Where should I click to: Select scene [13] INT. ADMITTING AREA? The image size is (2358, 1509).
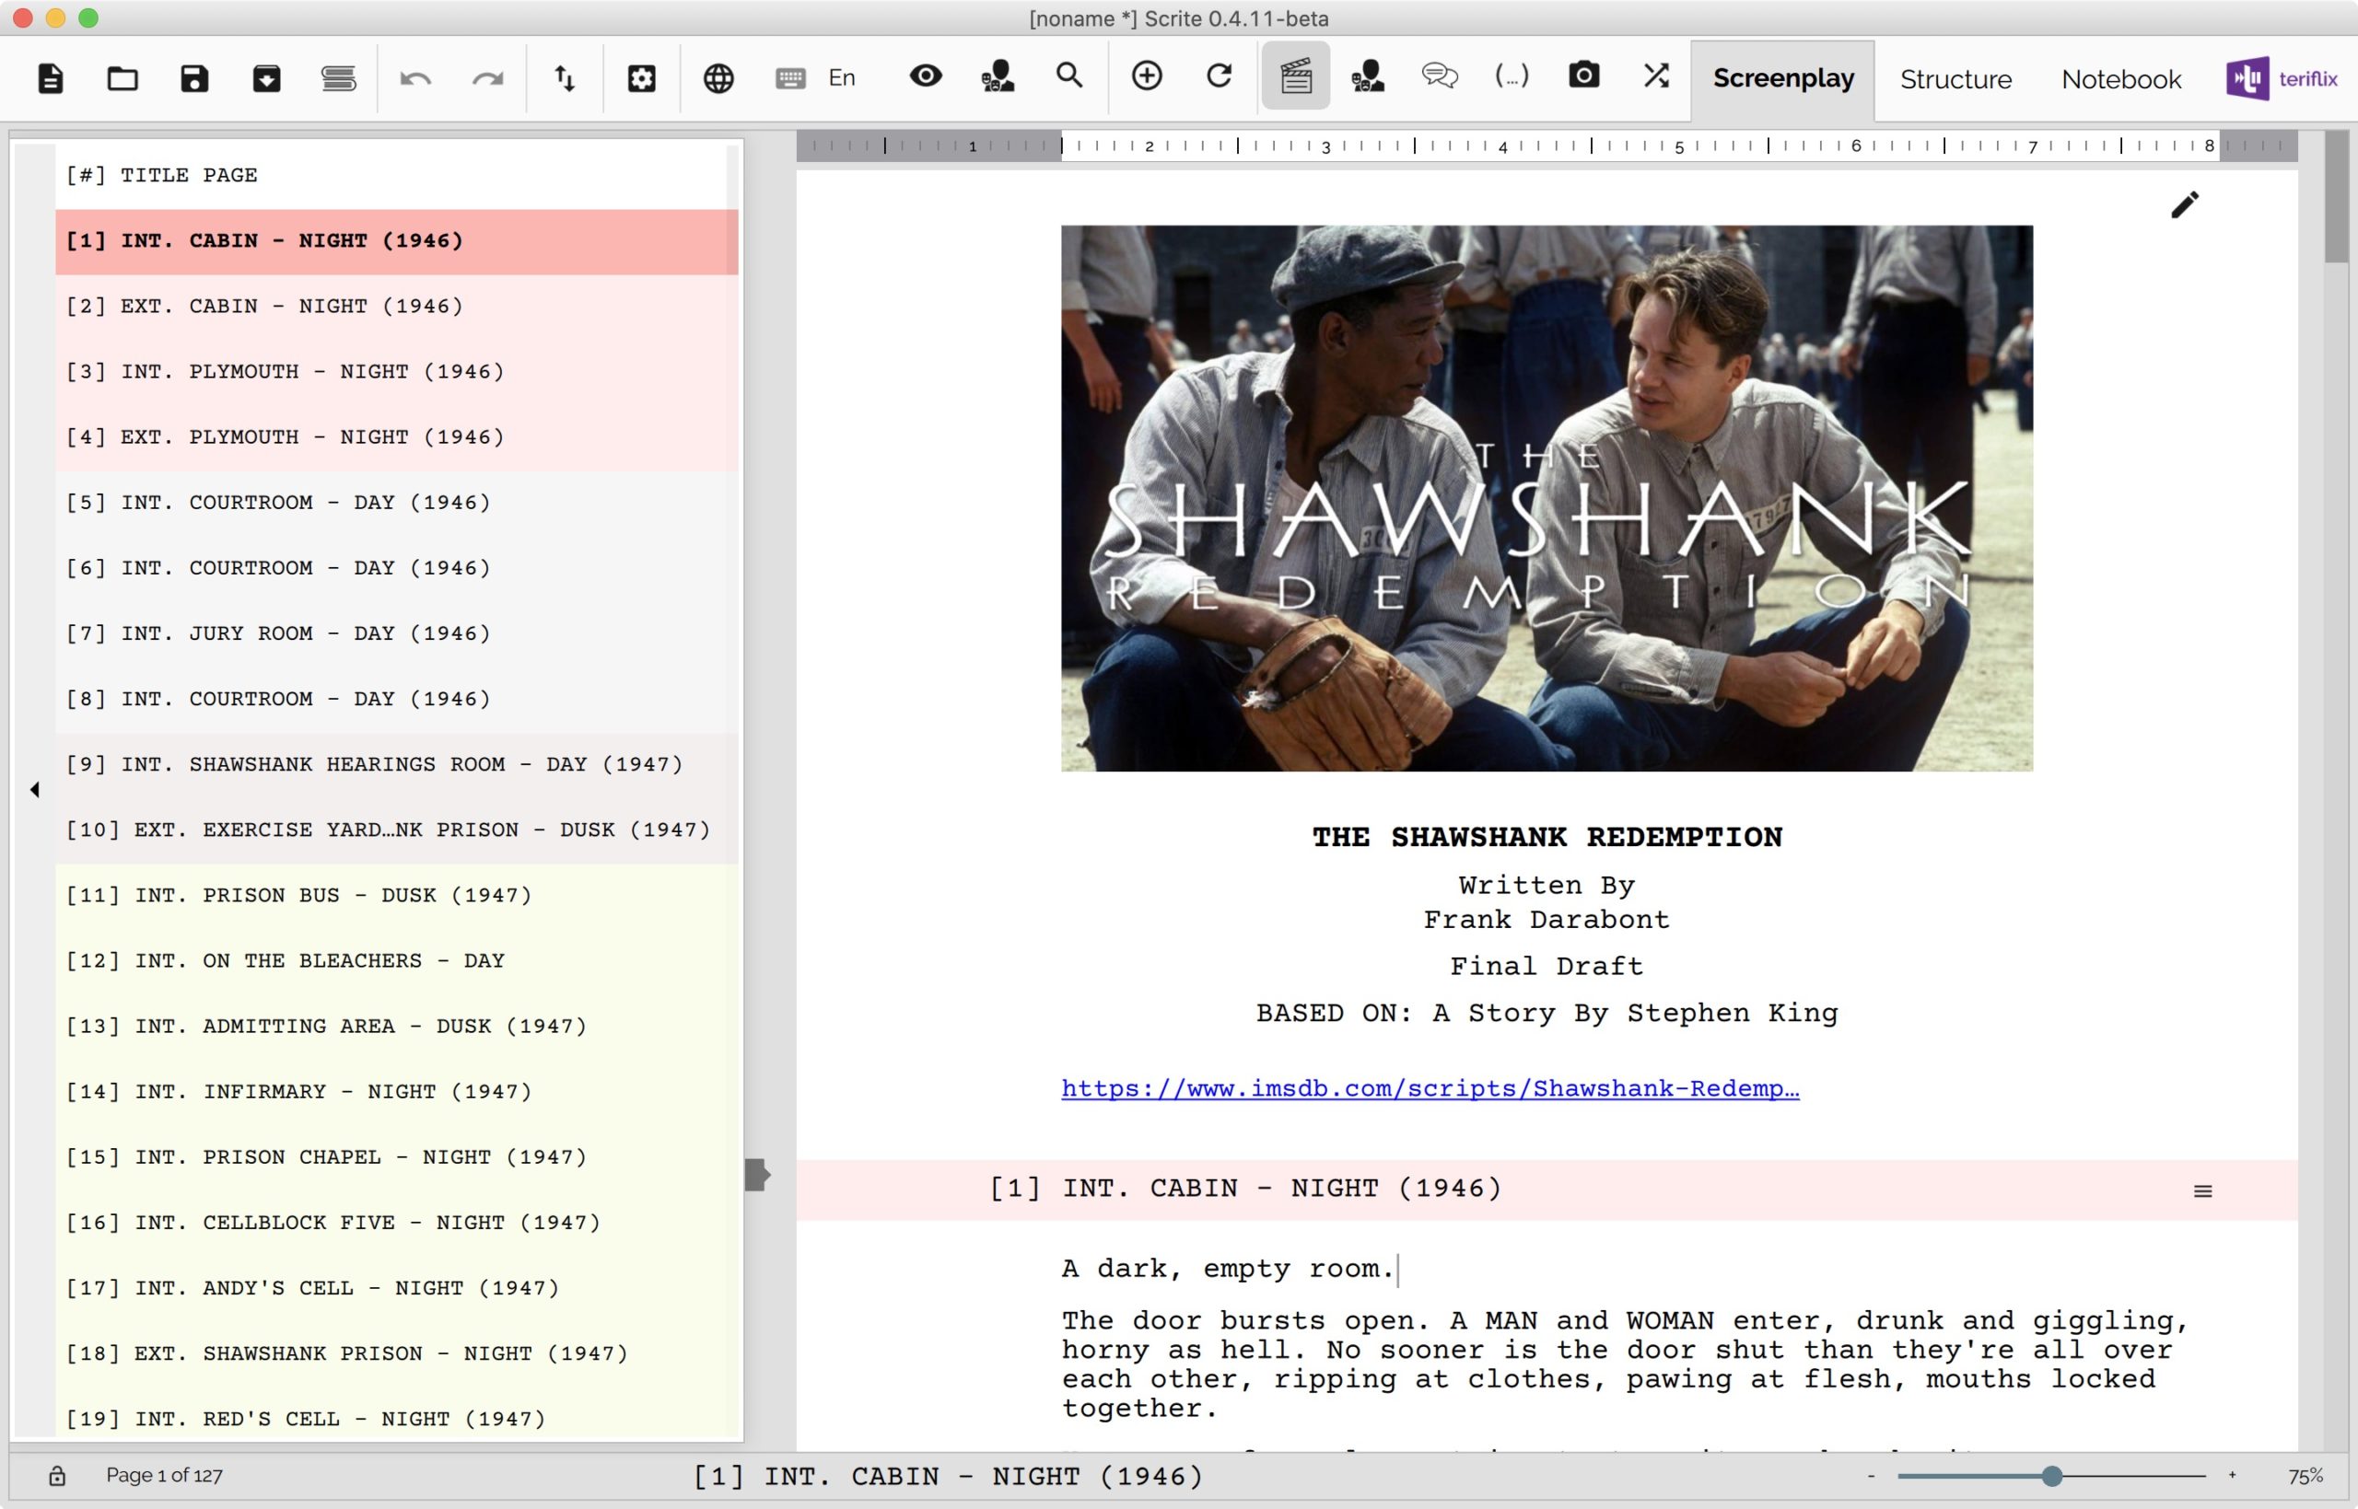(x=397, y=1027)
